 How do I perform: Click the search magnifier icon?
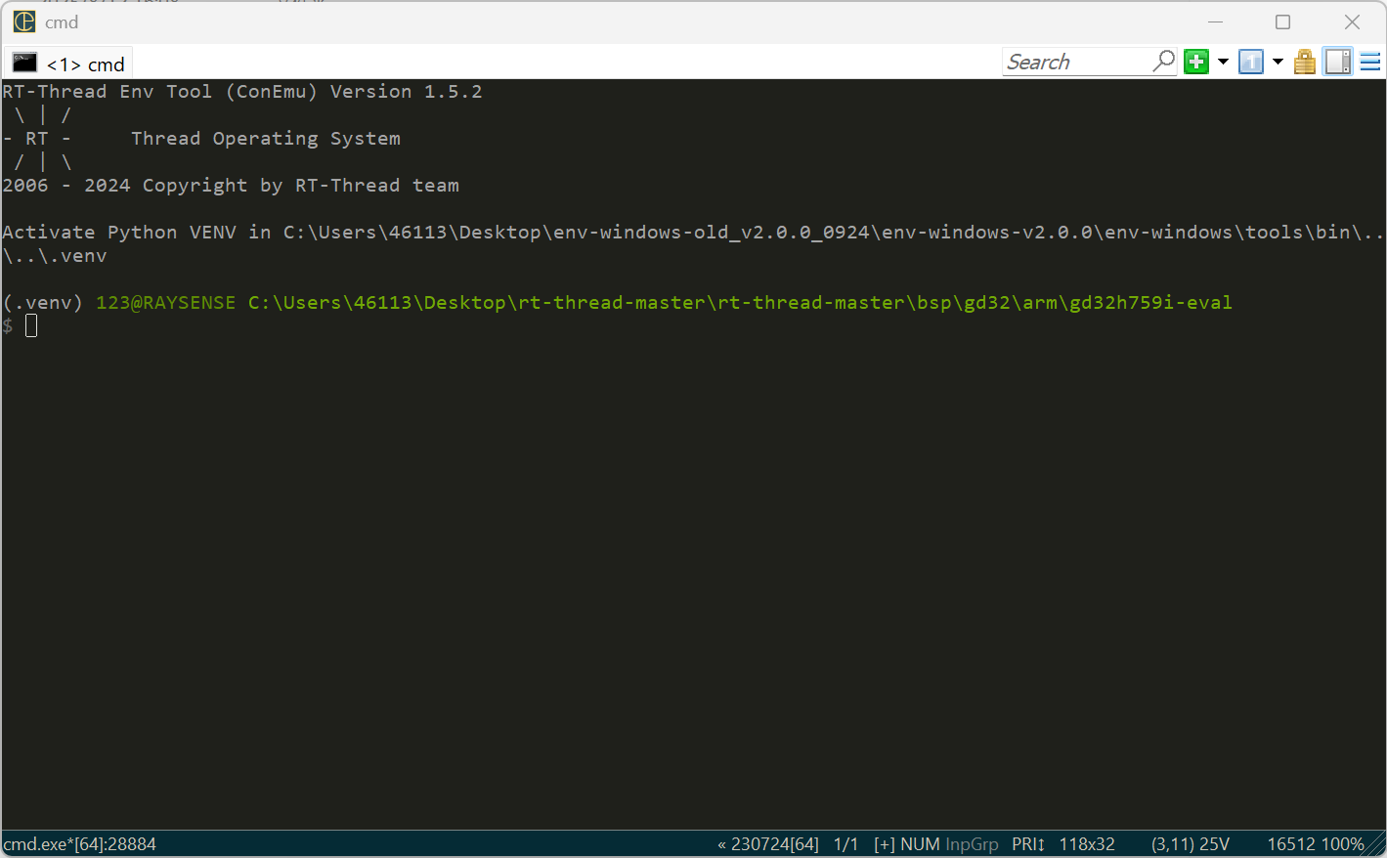(x=1162, y=61)
